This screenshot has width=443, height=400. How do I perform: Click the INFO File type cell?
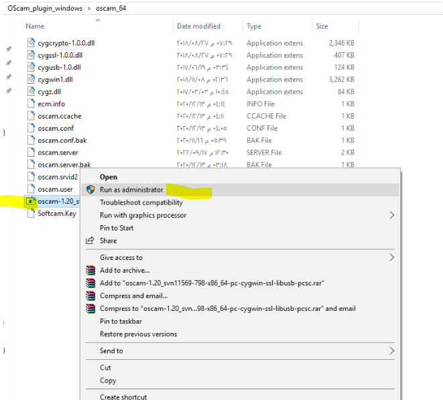coord(260,104)
